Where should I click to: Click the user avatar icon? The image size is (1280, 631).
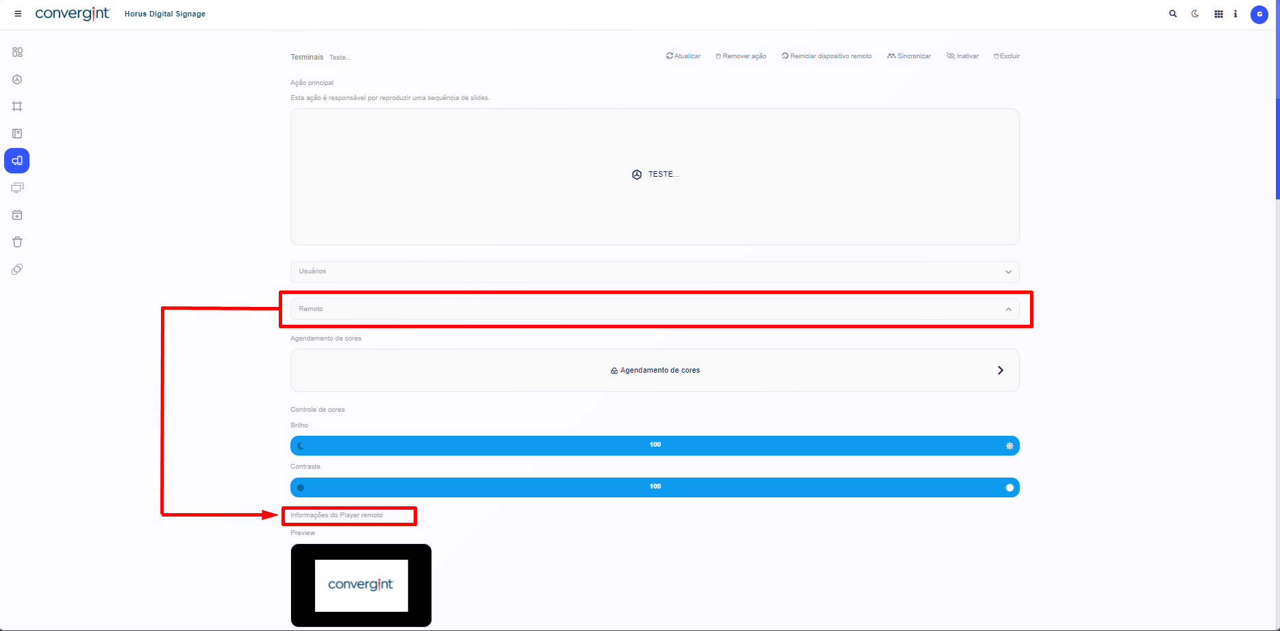tap(1259, 14)
